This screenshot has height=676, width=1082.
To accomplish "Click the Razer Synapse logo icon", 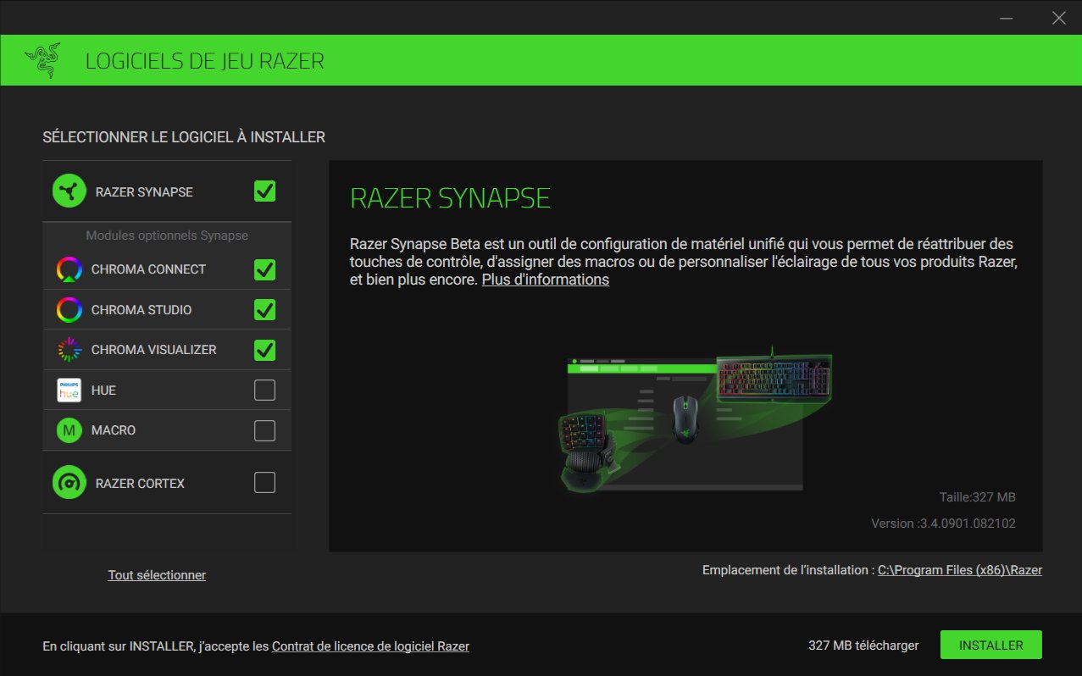I will coord(69,191).
